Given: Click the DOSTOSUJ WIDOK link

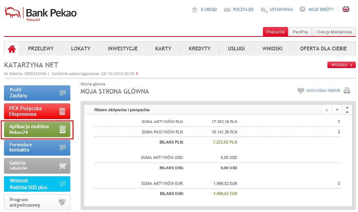Looking at the screenshot, I should (323, 91).
